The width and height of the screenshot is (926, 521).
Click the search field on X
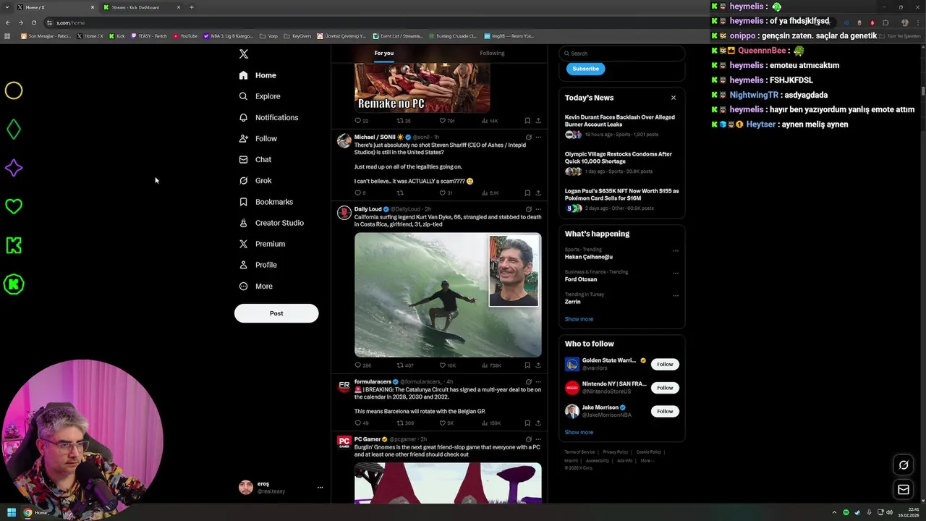pyautogui.click(x=621, y=54)
